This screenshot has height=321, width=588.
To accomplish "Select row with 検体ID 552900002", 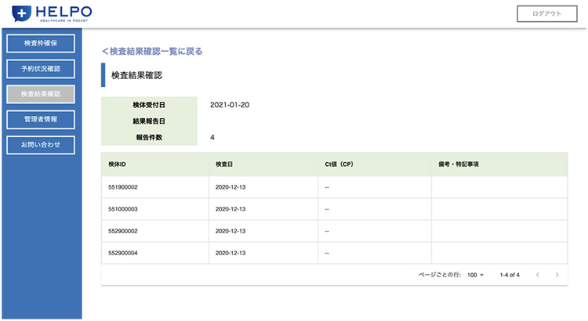I will point(123,231).
